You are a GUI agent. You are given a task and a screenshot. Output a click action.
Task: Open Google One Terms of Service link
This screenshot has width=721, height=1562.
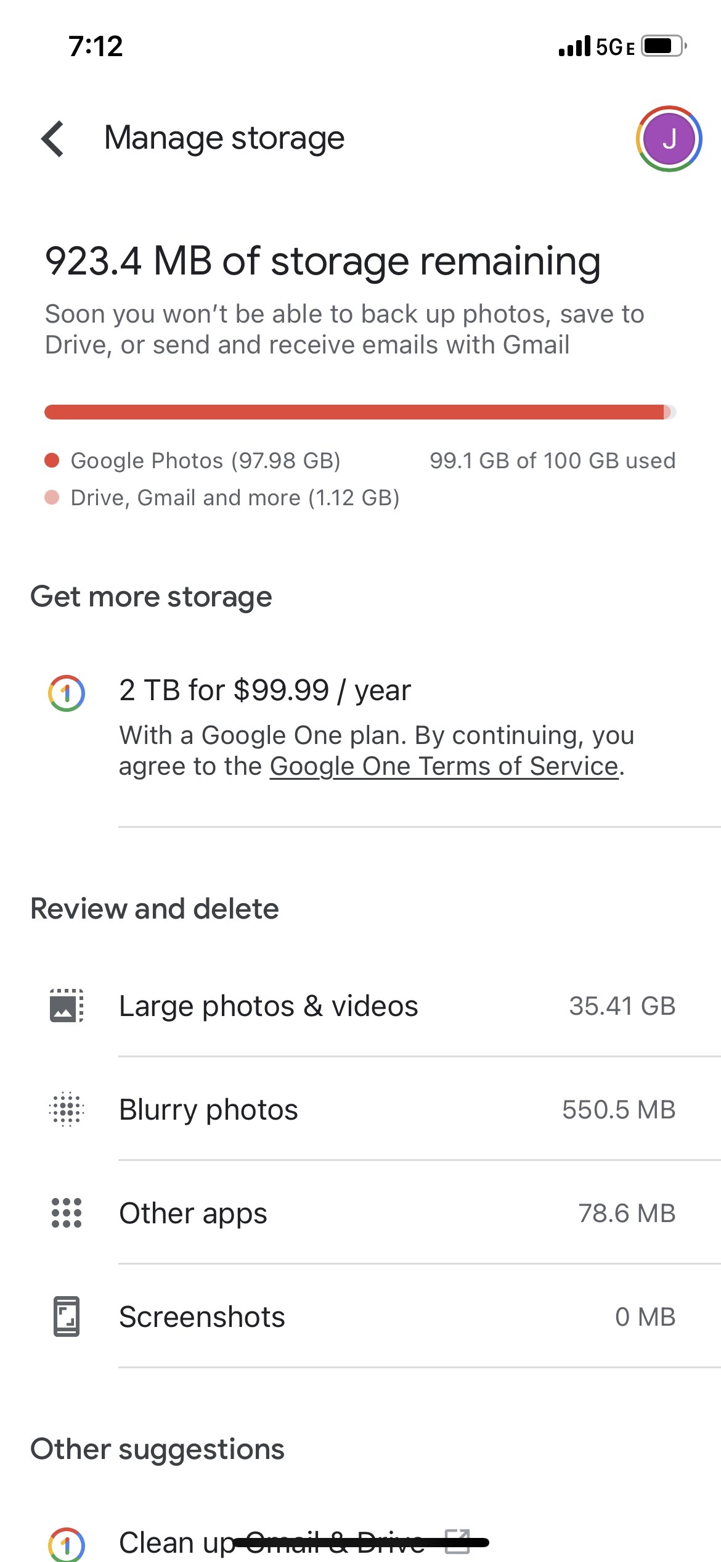point(444,767)
